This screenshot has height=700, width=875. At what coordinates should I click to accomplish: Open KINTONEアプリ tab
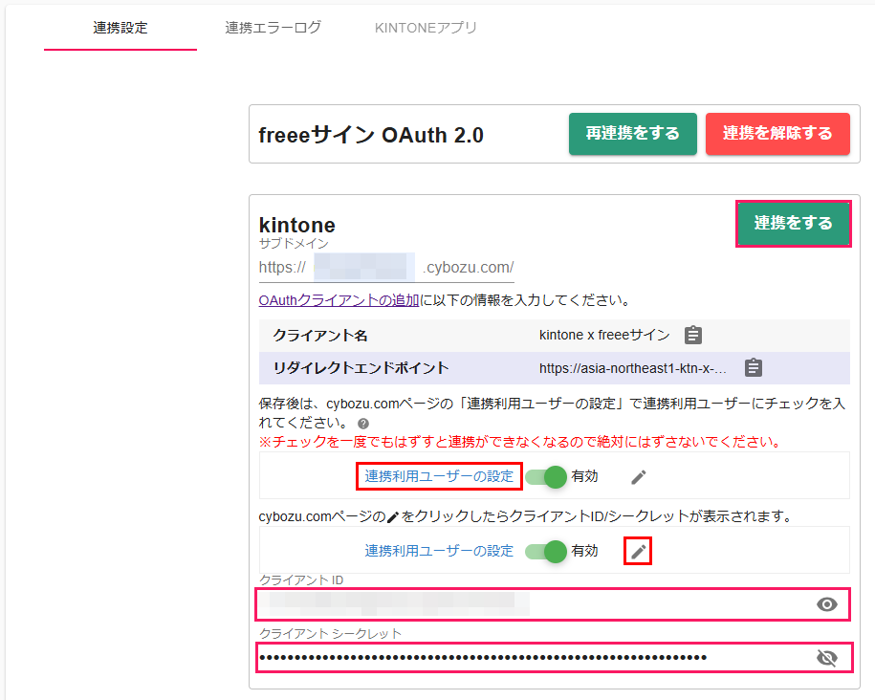coord(426,28)
